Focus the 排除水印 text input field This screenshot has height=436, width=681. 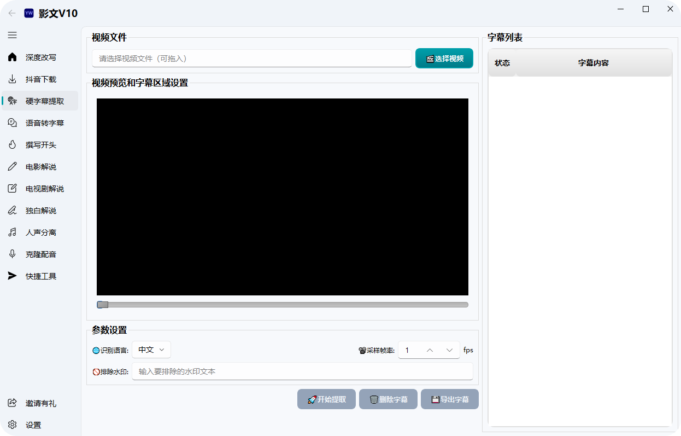(302, 371)
